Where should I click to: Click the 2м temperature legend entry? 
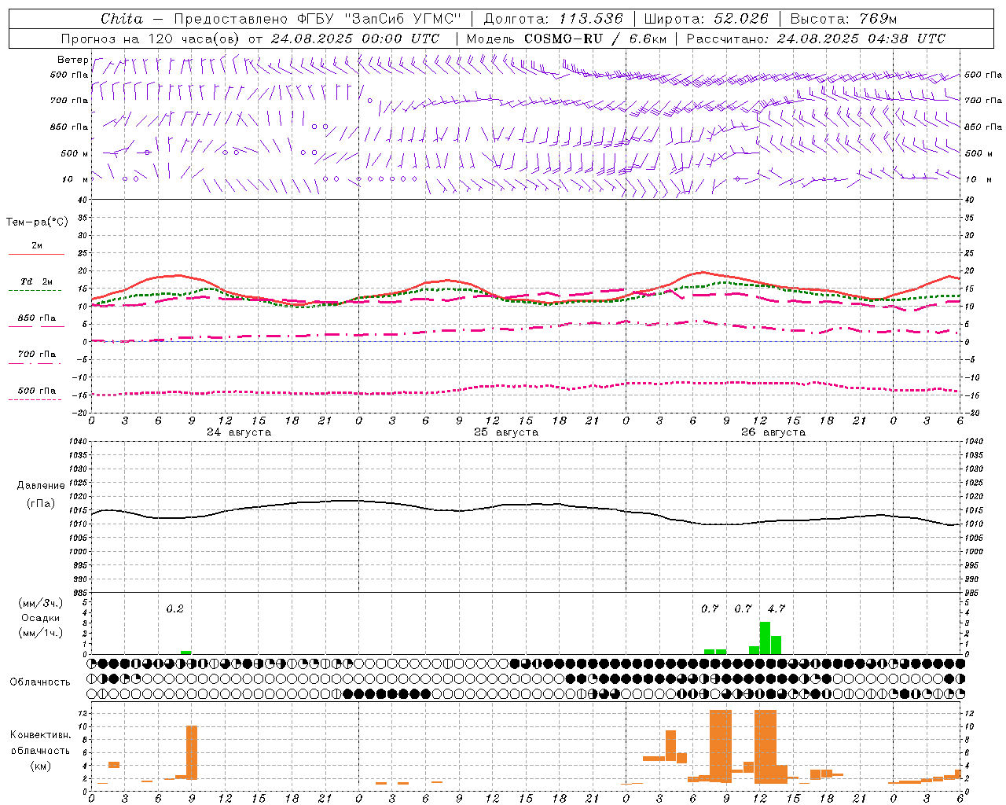[x=37, y=245]
